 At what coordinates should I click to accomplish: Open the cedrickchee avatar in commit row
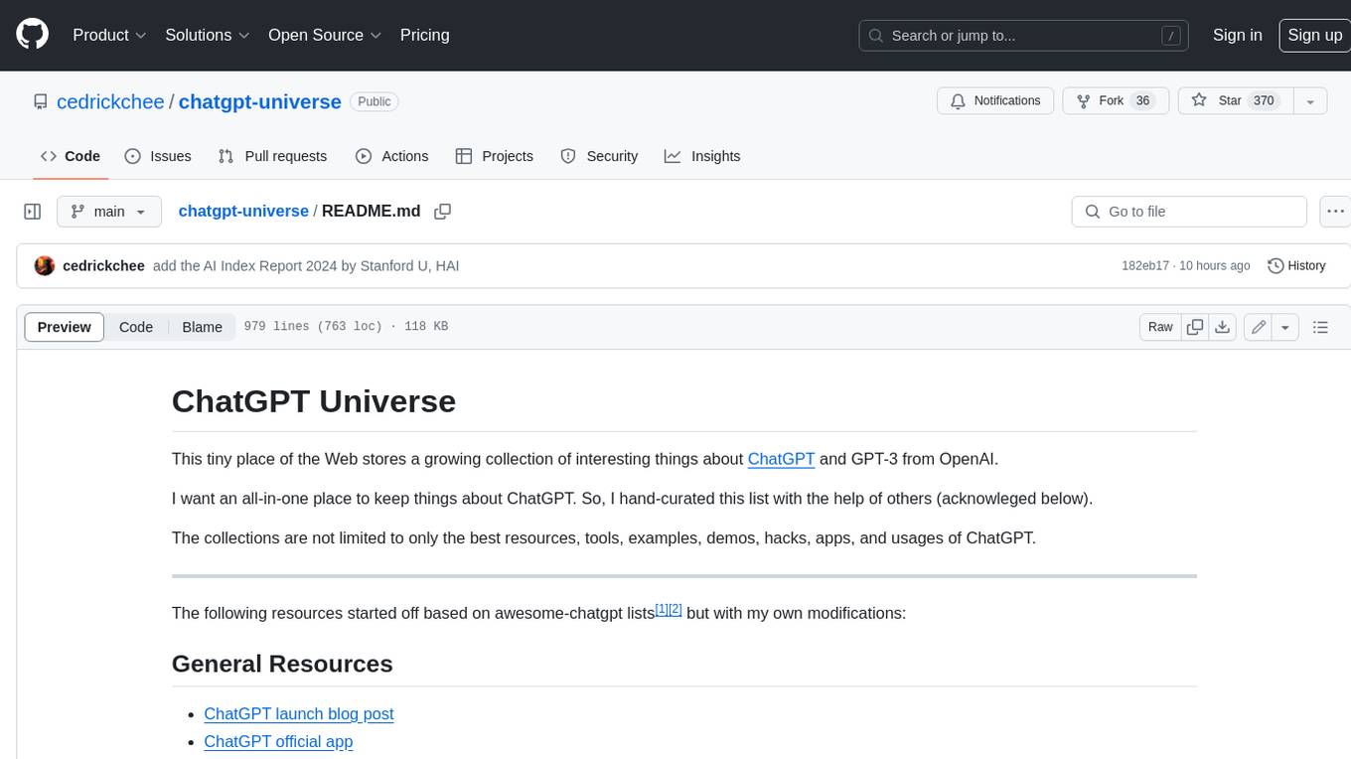[x=44, y=266]
